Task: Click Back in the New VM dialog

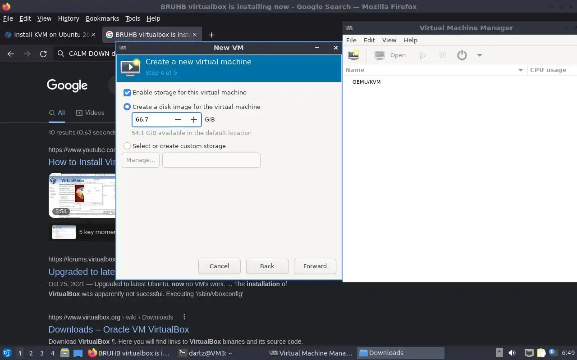Action: 267,266
